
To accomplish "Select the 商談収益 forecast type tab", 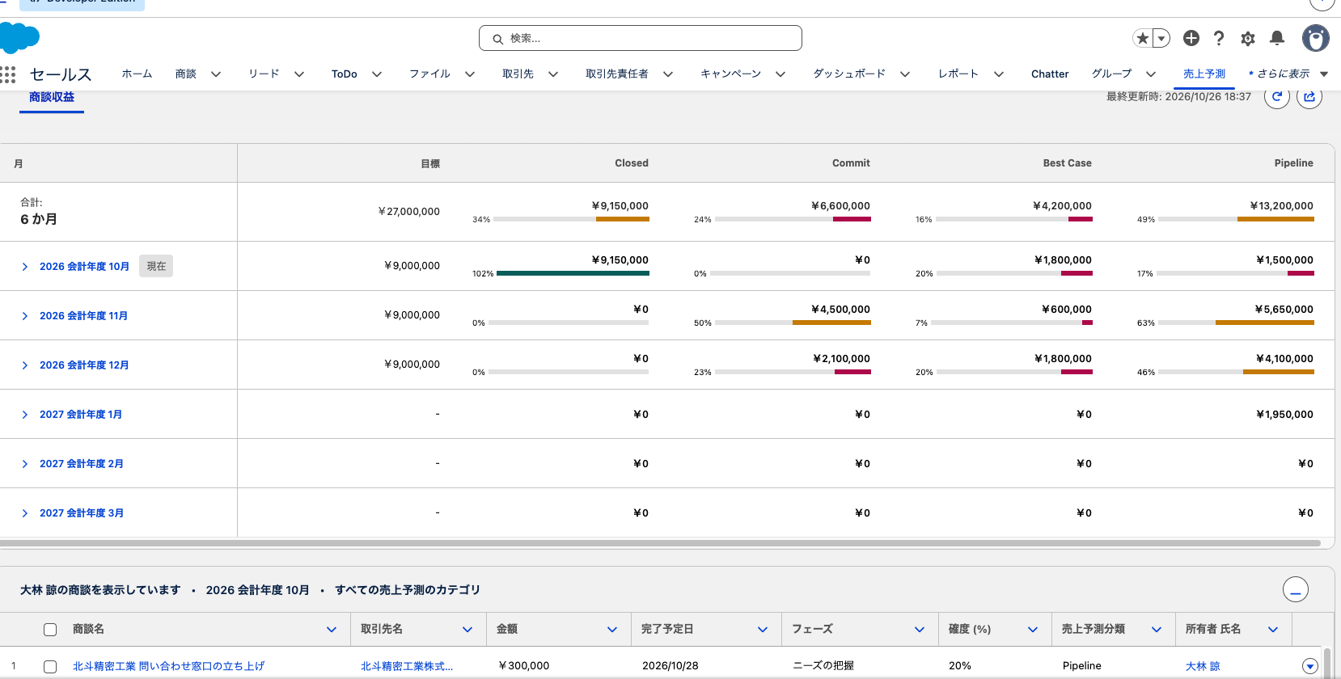I will [x=52, y=97].
